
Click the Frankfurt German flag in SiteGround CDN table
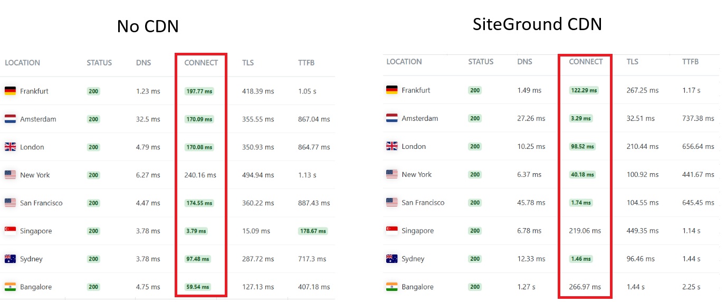[391, 90]
